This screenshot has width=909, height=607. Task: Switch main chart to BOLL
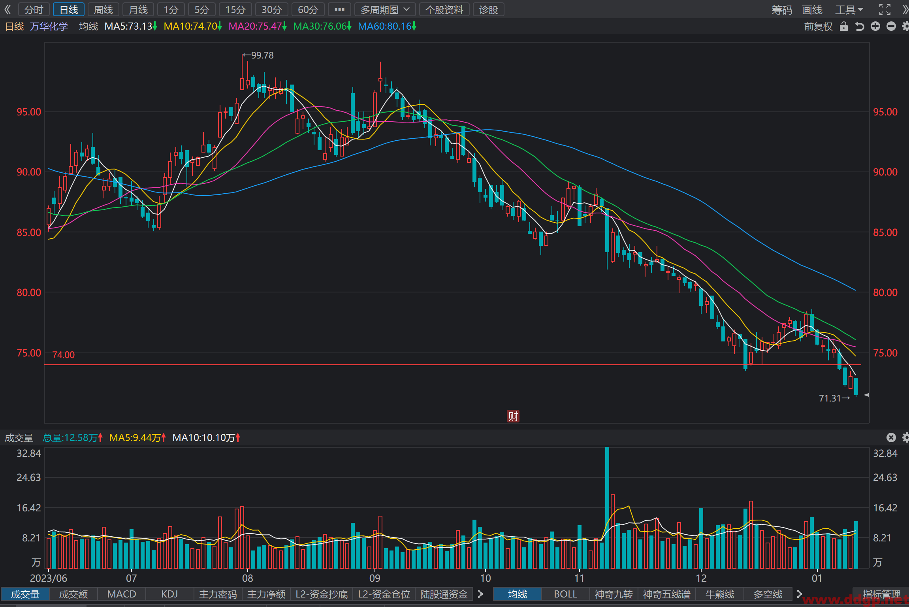point(566,594)
